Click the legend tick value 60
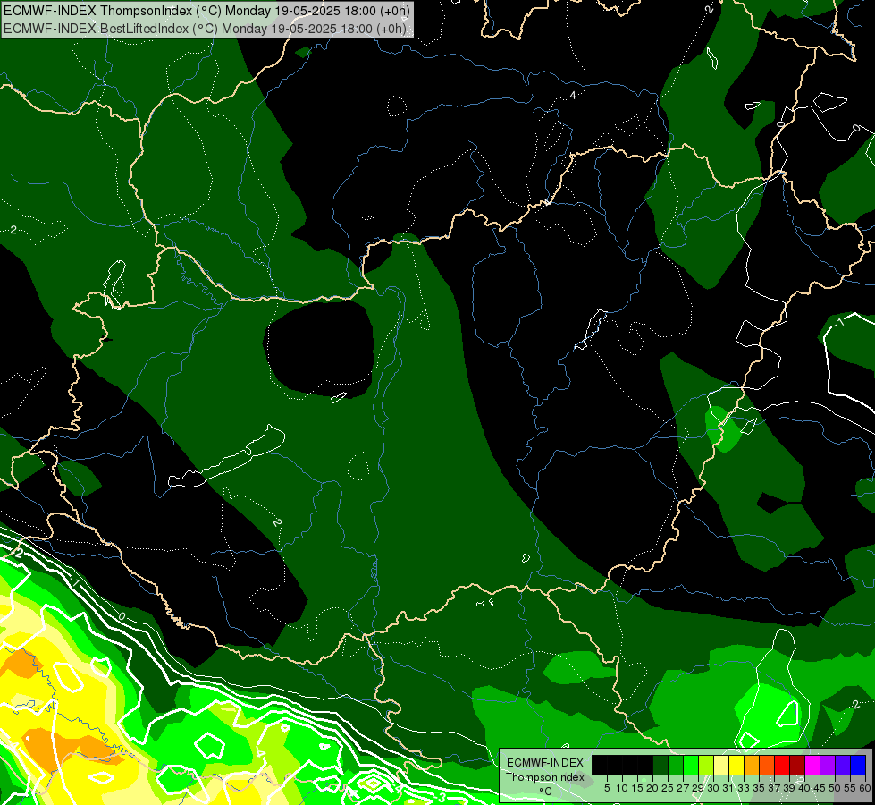The image size is (875, 805). 865,788
